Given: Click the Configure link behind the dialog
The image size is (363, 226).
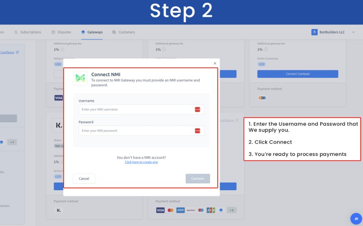Looking at the screenshot, I should pos(226,120).
